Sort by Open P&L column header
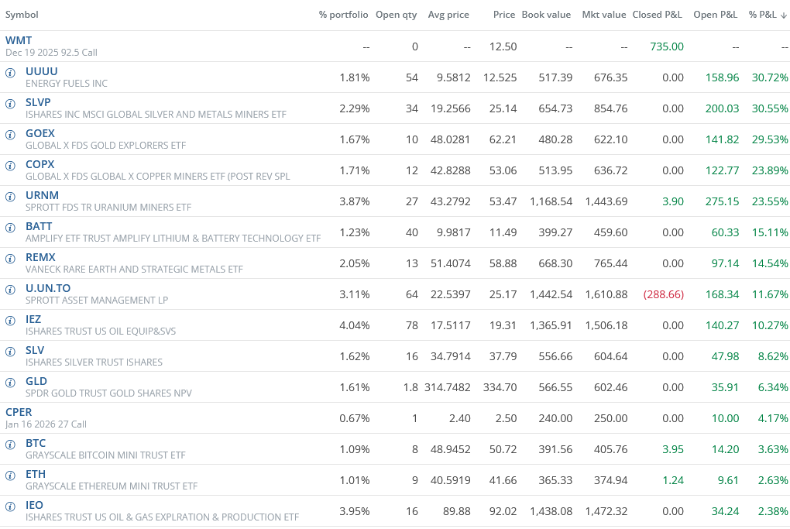This screenshot has height=529, width=790. click(x=715, y=15)
